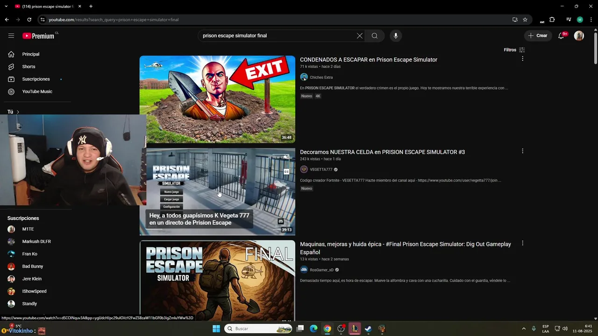
Task: Open the notifications bell
Action: 562,35
